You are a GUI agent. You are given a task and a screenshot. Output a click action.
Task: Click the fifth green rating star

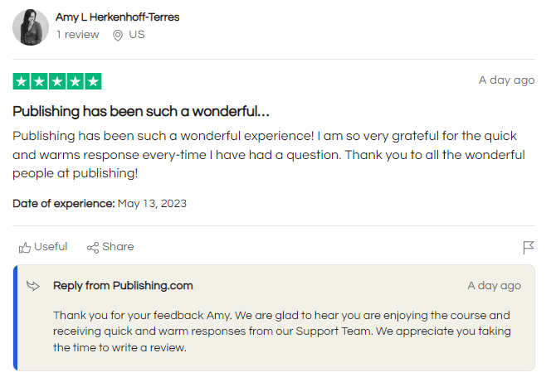(93, 81)
